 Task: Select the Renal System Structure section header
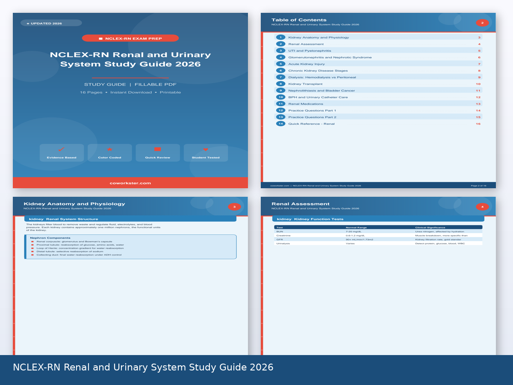[x=130, y=219]
